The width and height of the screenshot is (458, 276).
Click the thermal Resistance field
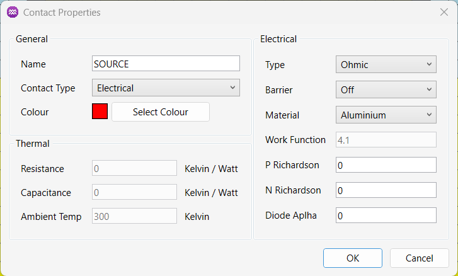coord(134,168)
